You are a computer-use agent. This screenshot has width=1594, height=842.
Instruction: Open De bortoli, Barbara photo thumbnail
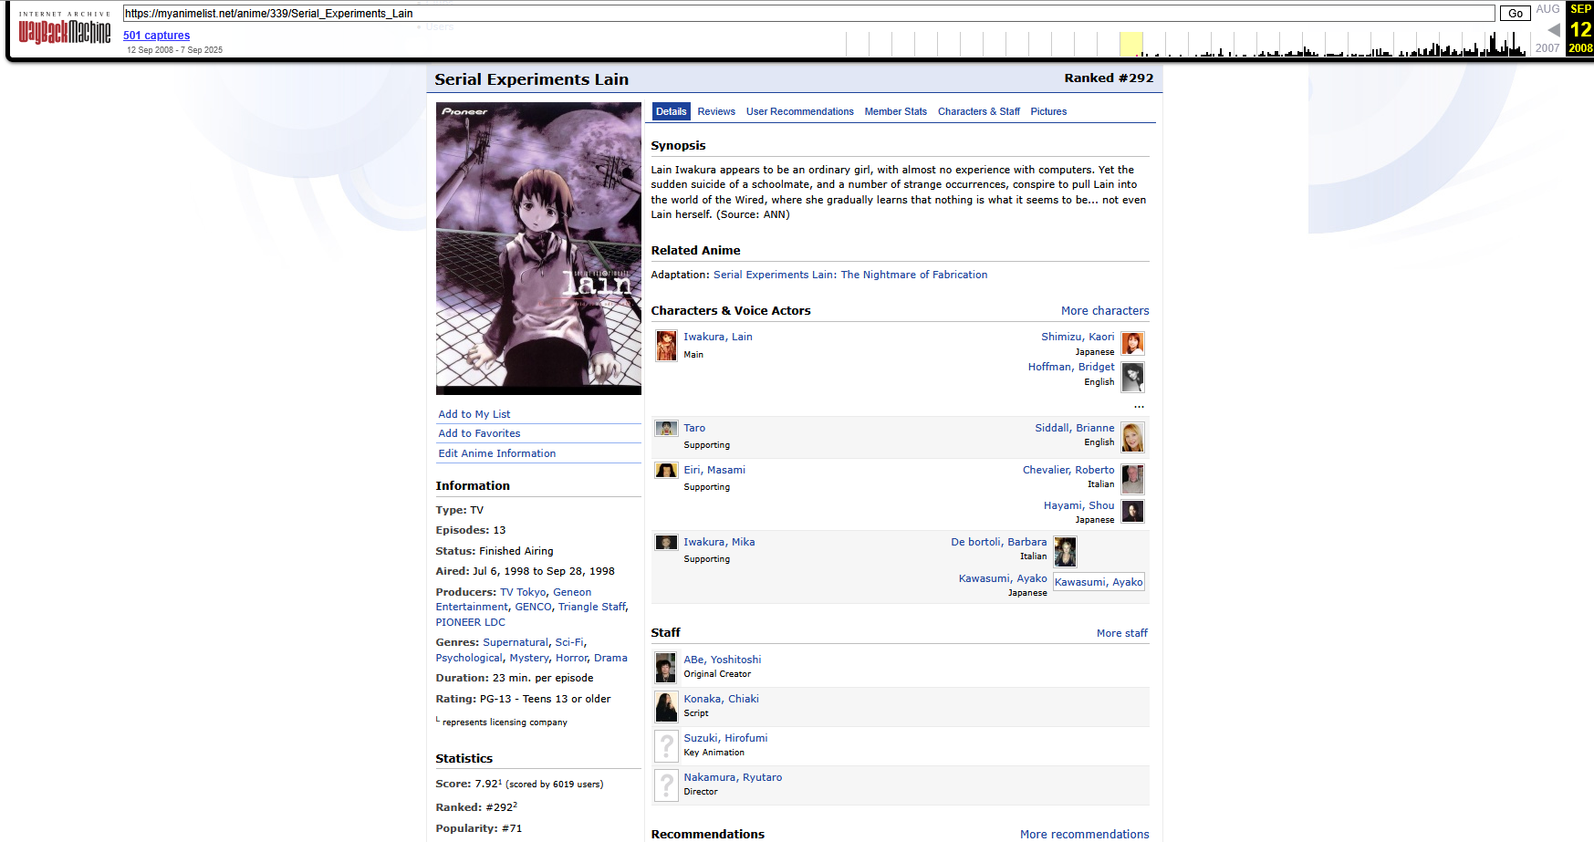(x=1065, y=552)
